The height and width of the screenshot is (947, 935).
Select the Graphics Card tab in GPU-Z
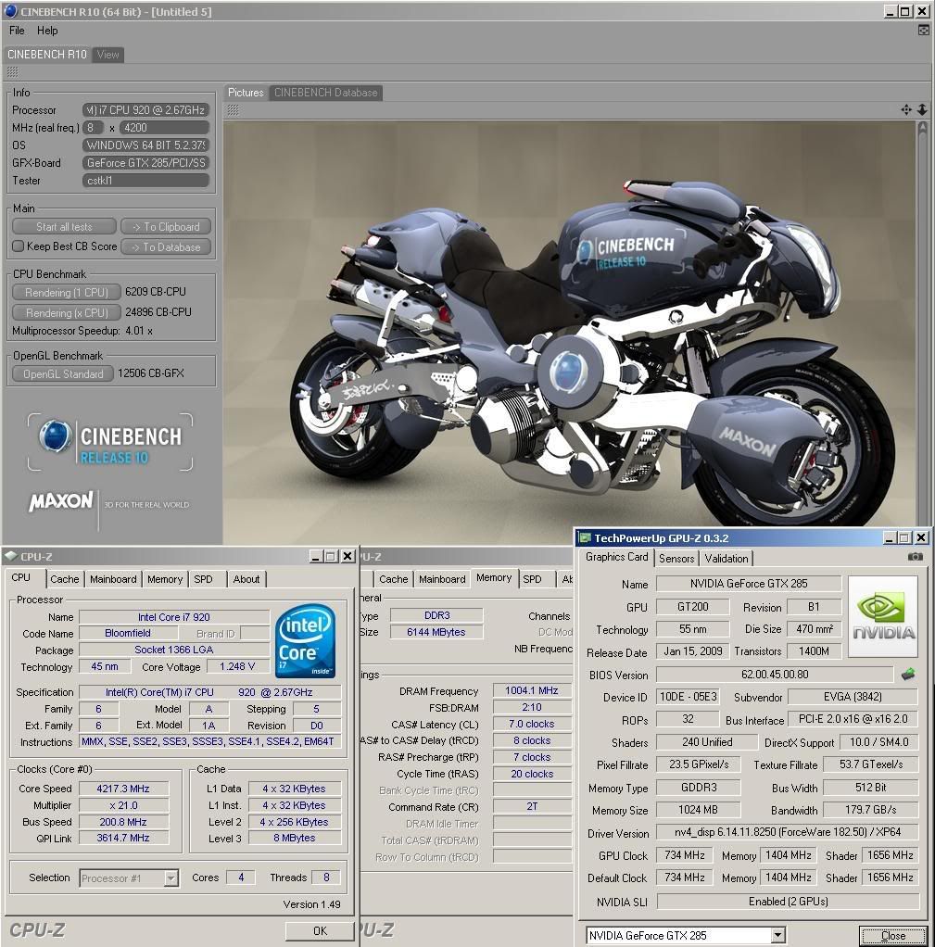[x=616, y=556]
